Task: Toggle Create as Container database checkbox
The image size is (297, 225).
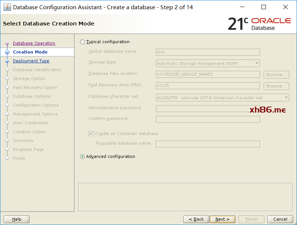Action: click(91, 134)
